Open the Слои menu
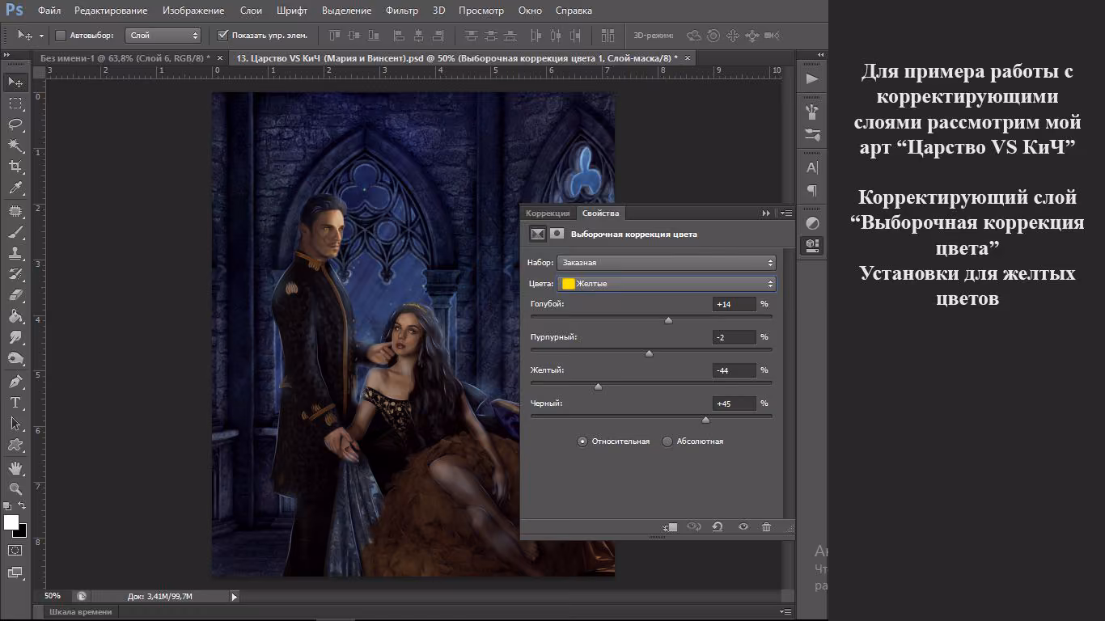Image resolution: width=1105 pixels, height=621 pixels. pyautogui.click(x=251, y=11)
